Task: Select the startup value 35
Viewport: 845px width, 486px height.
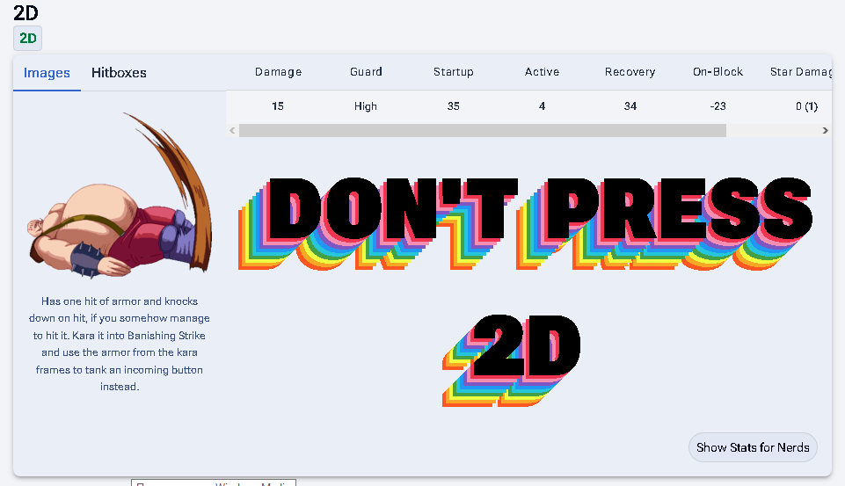Action: pos(453,106)
